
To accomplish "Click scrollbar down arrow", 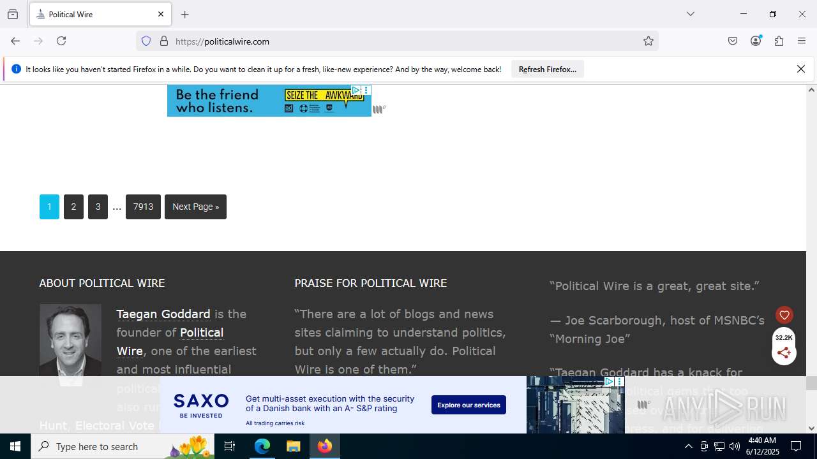I will 811,428.
